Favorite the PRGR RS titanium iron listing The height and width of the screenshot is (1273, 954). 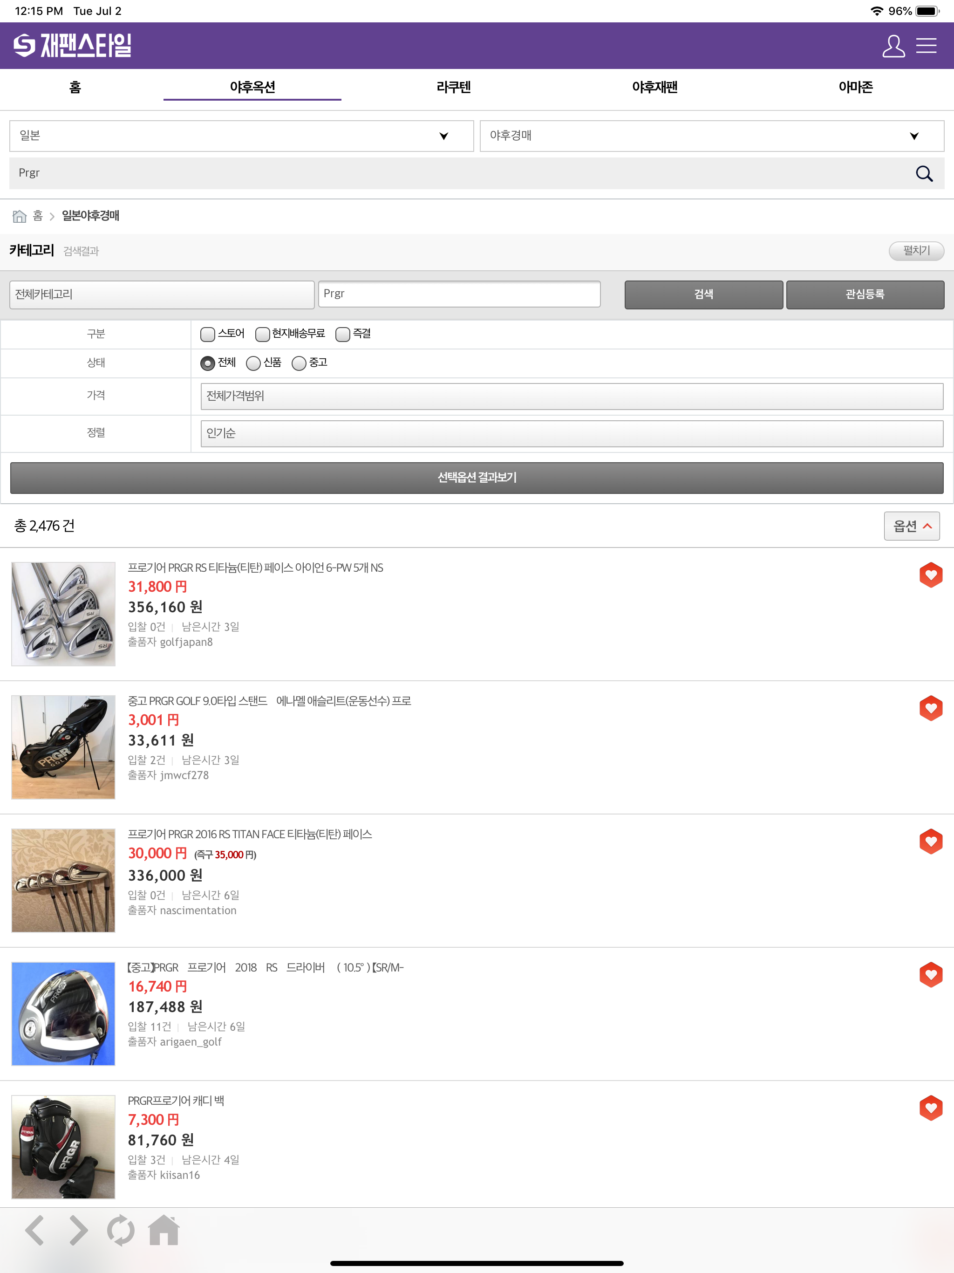click(930, 575)
